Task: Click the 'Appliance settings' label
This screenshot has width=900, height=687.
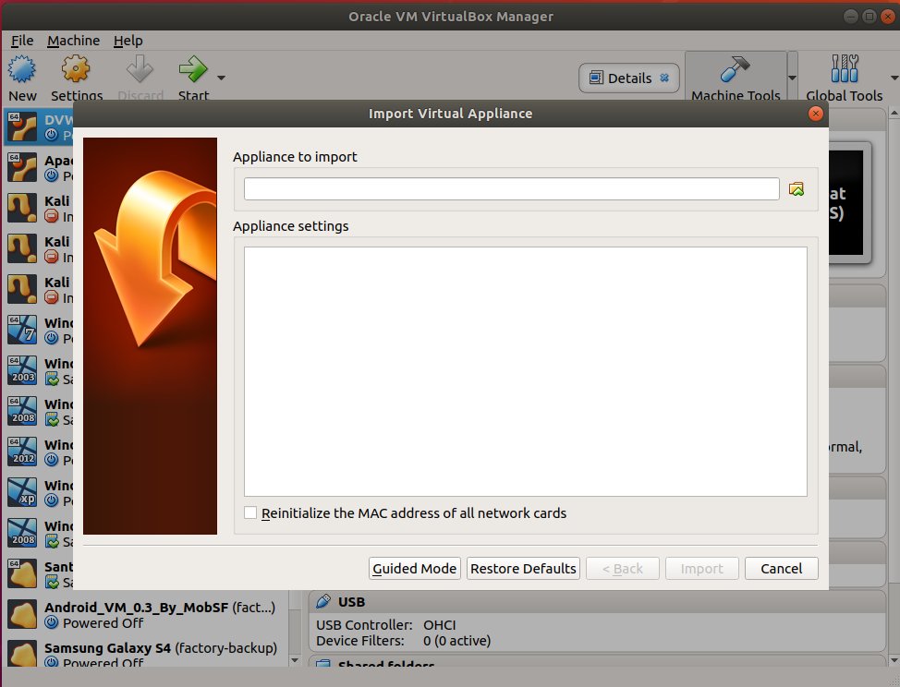Action: pyautogui.click(x=291, y=226)
